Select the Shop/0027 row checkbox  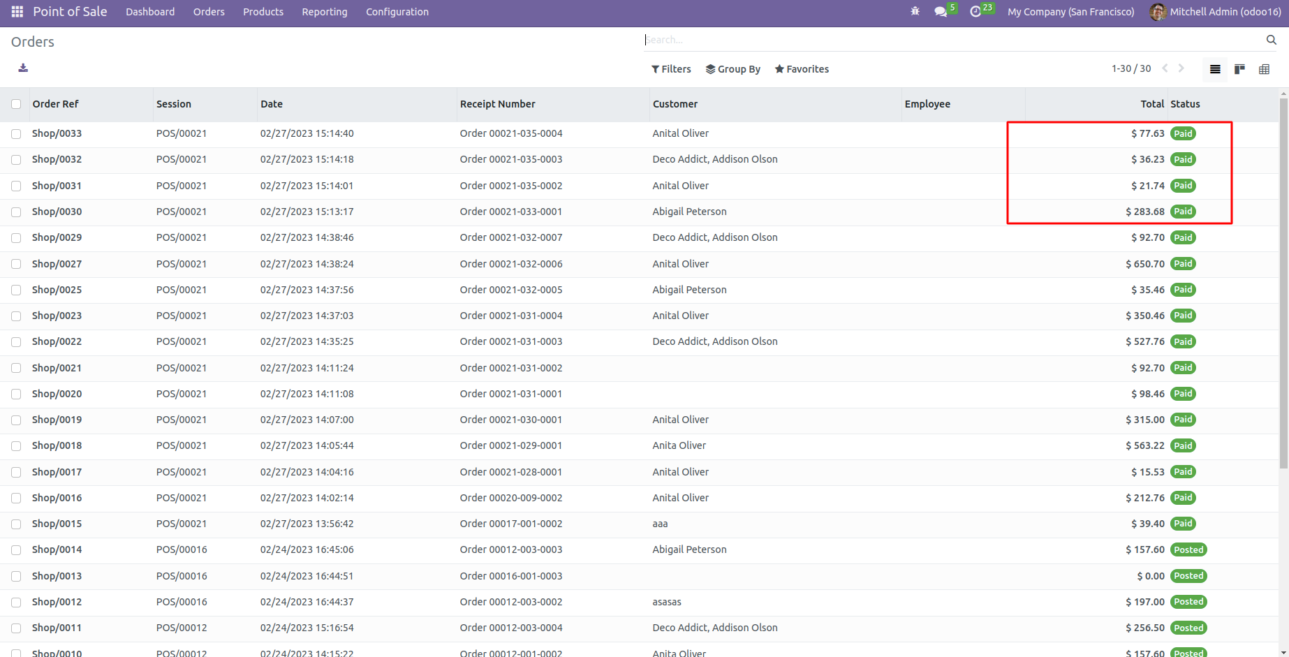[16, 264]
